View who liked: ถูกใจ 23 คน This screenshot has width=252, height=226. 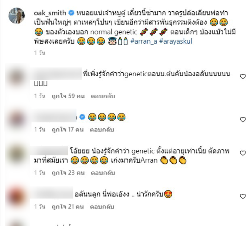click(68, 173)
